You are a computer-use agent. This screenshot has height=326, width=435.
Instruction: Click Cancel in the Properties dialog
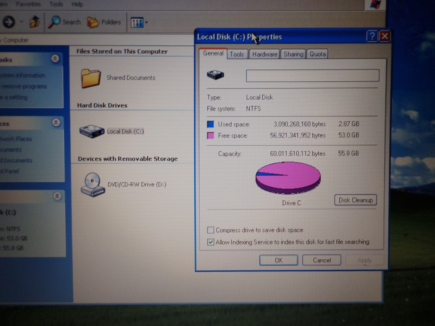(x=322, y=260)
